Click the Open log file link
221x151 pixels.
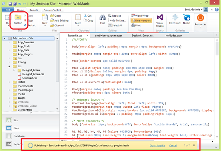click(x=157, y=145)
